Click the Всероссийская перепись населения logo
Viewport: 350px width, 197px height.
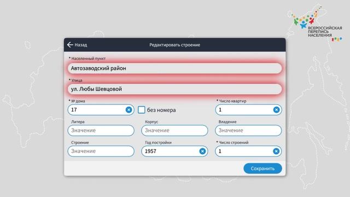[317, 25]
